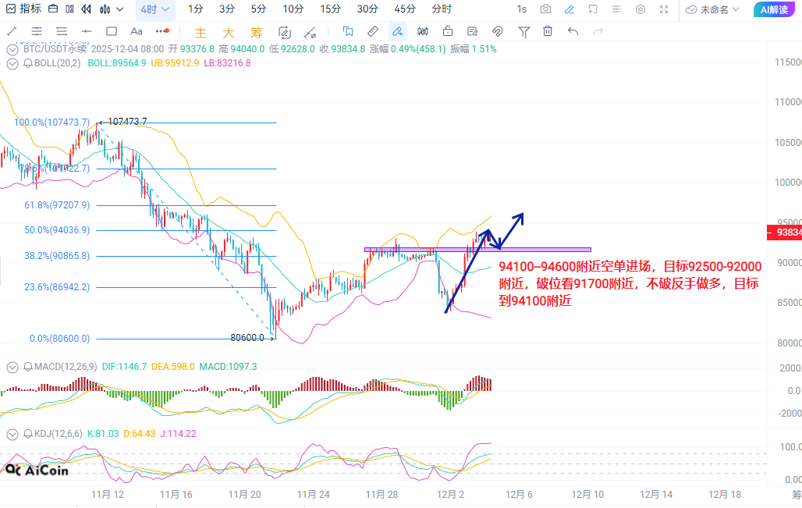Viewport: 802px width, 508px height.
Task: Choose the Aa text annotation tool
Action: tap(137, 32)
